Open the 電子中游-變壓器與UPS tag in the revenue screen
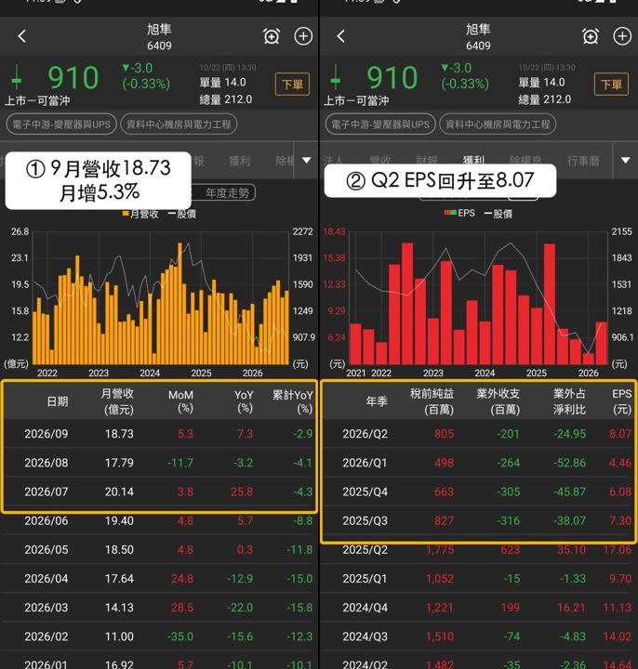638x669 pixels. (x=61, y=125)
